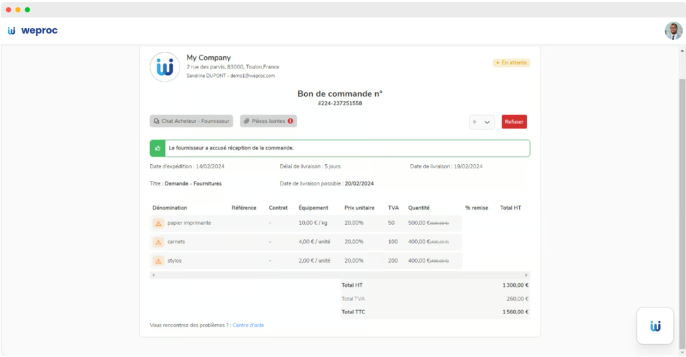Image resolution: width=686 pixels, height=357 pixels.
Task: Click the My Company round logo
Action: pos(164,67)
